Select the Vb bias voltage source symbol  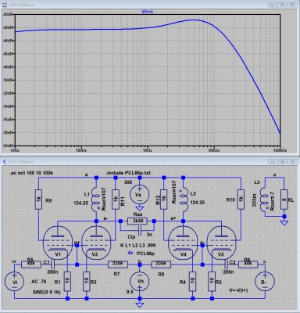tap(140, 282)
